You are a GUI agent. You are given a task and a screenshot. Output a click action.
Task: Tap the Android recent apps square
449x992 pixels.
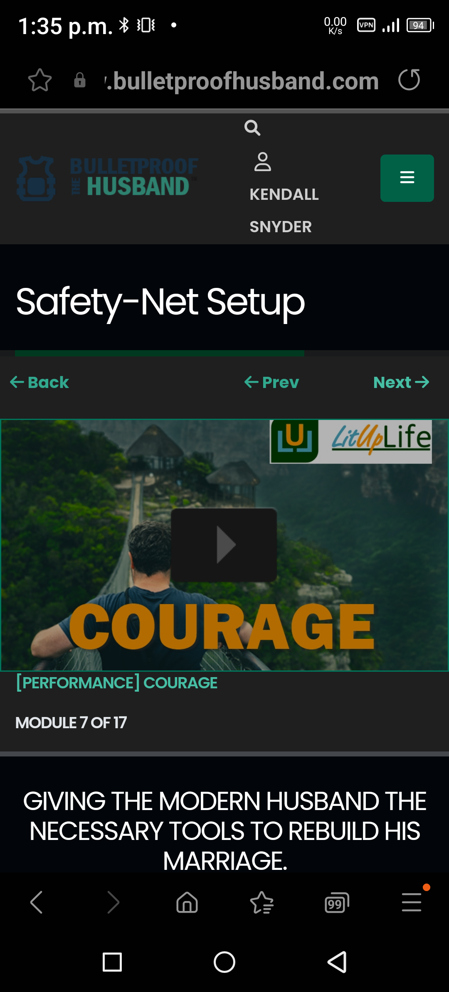pos(112,962)
